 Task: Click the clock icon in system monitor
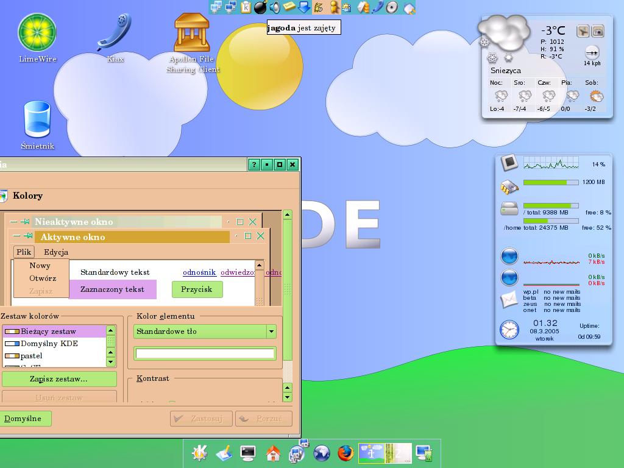[509, 330]
